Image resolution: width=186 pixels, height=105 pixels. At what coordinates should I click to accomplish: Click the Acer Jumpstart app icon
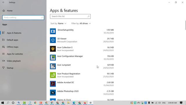click(x=53, y=66)
